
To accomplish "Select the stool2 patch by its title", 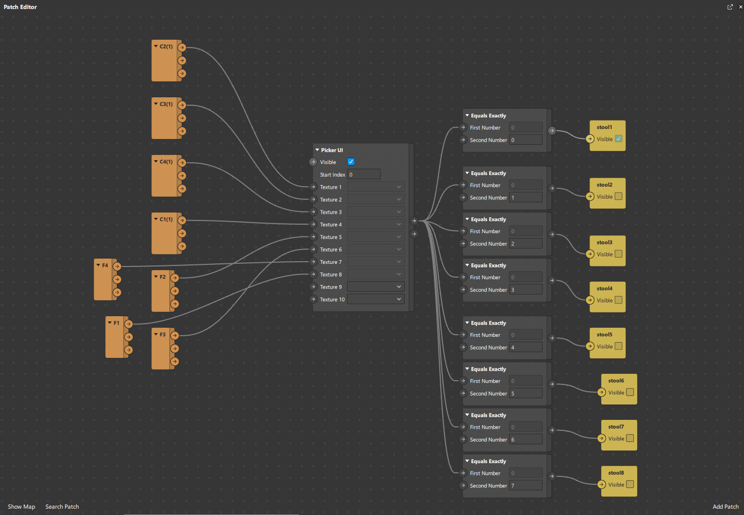I will 604,185.
